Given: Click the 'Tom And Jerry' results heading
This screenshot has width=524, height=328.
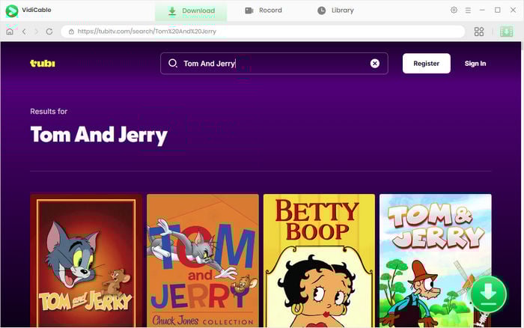Looking at the screenshot, I should [99, 135].
